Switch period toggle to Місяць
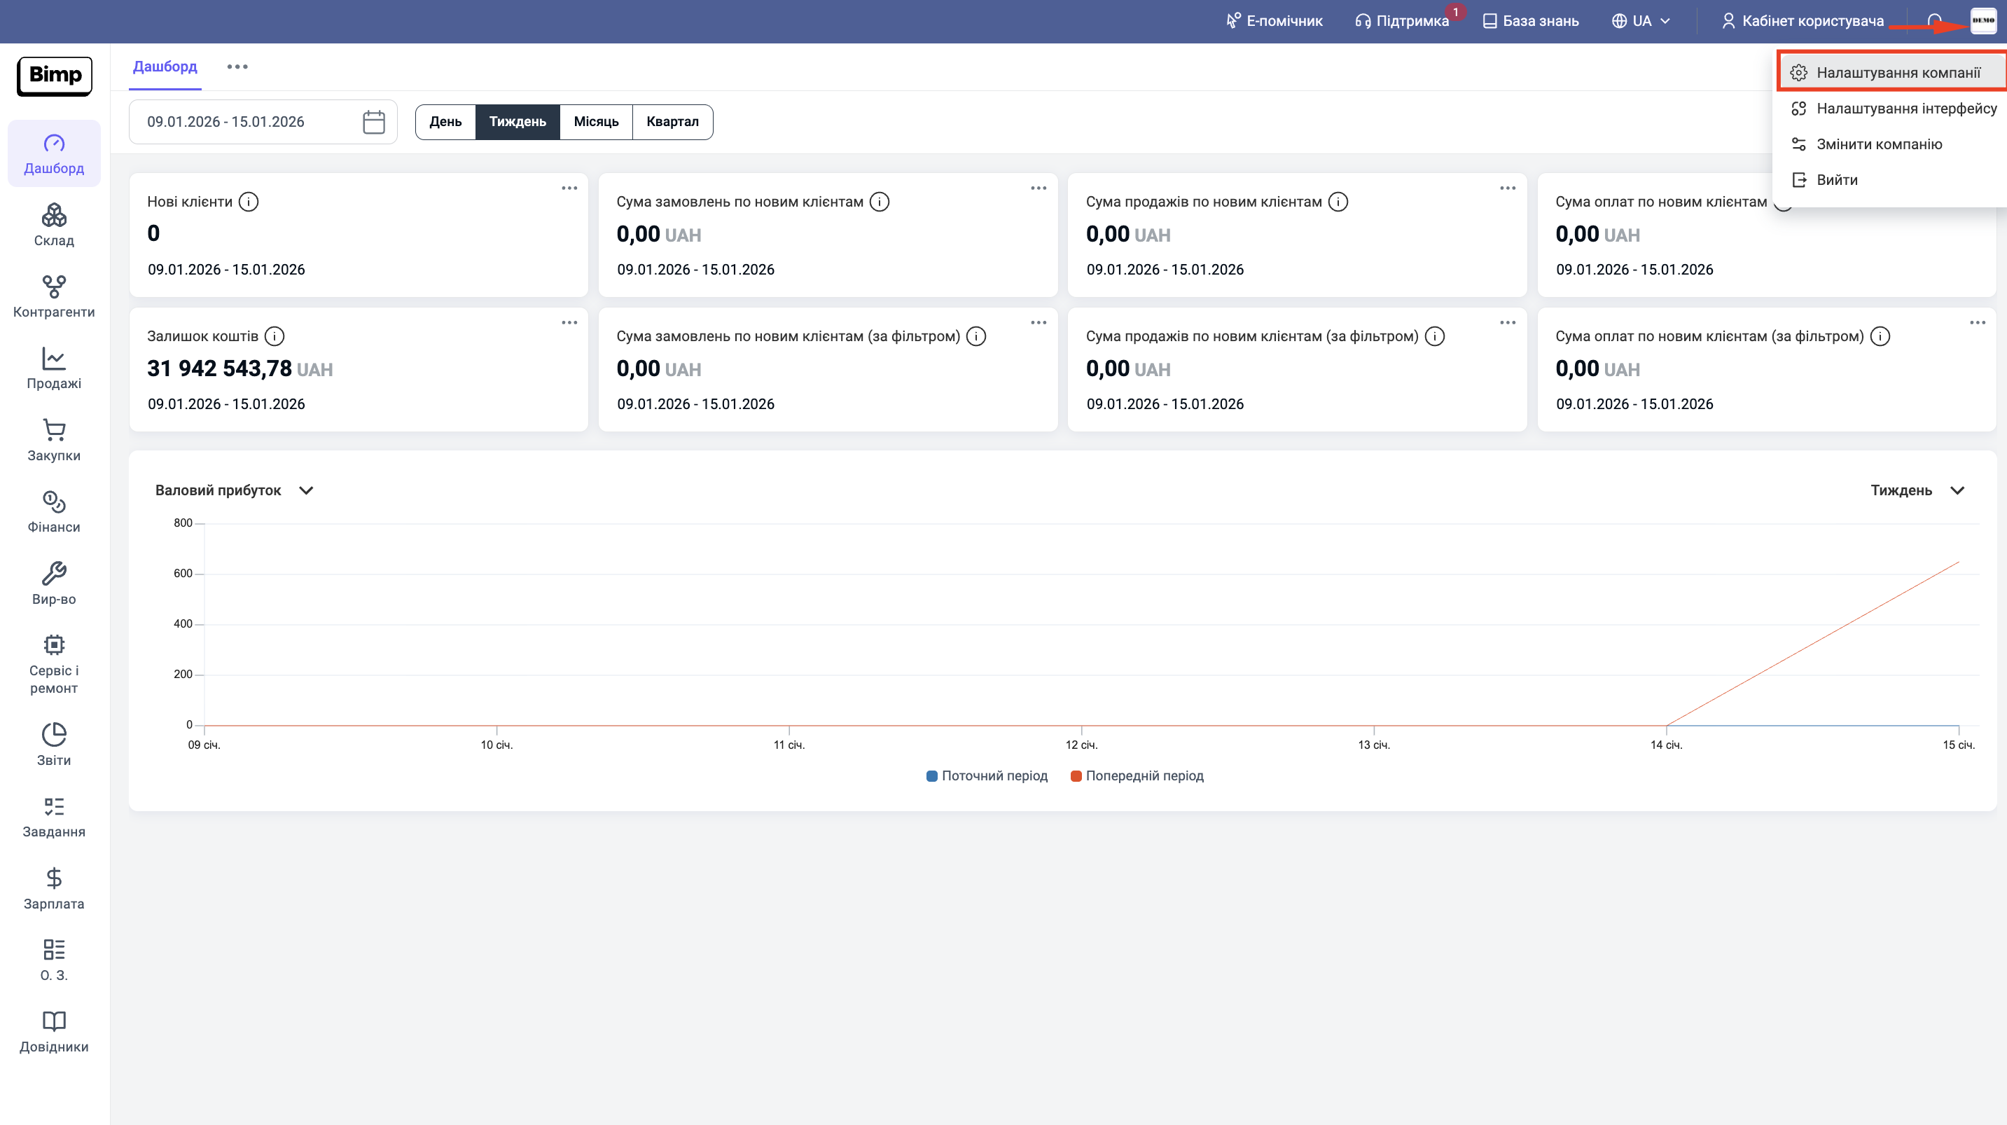Image resolution: width=2007 pixels, height=1125 pixels. 595,122
